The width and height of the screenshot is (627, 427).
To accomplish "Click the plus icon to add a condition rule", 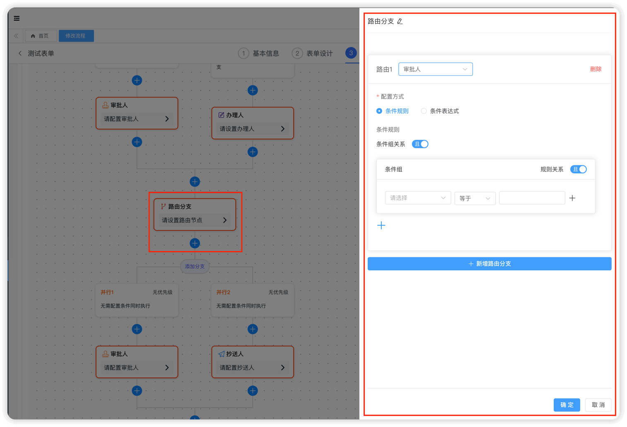I will [x=572, y=198].
